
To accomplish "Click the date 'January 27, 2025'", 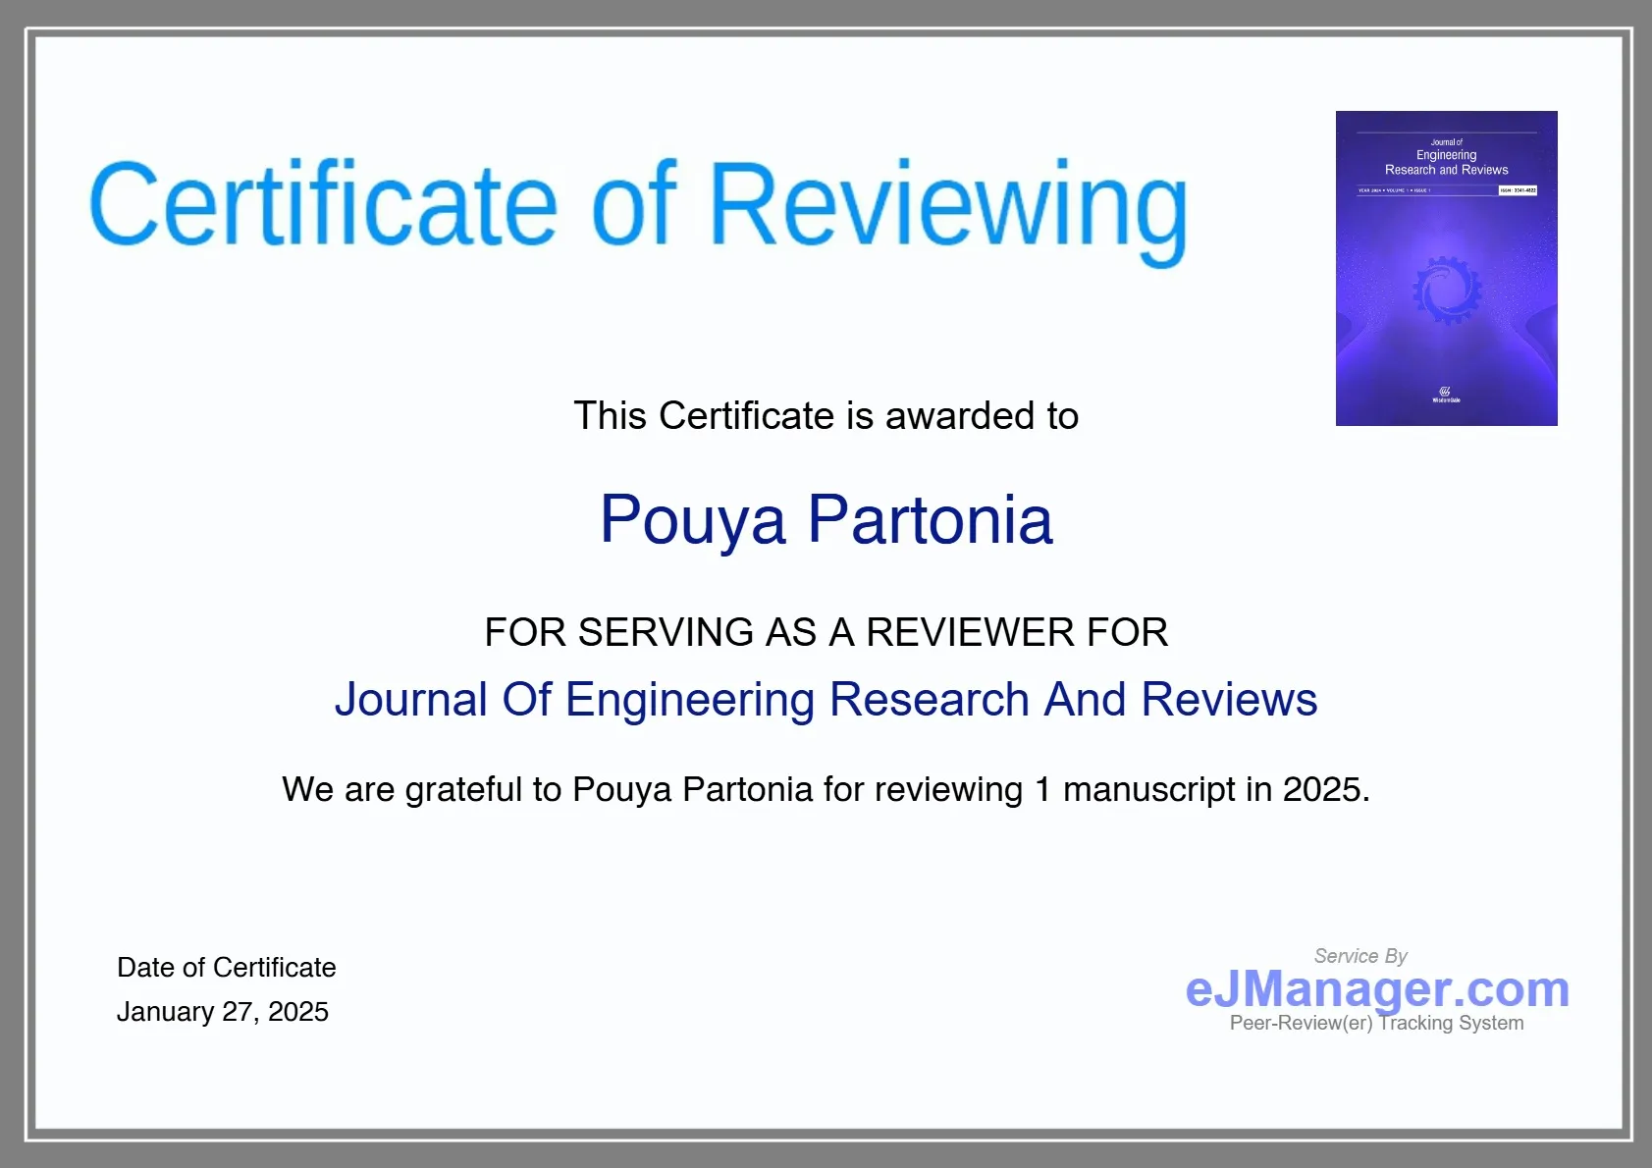I will point(223,1012).
